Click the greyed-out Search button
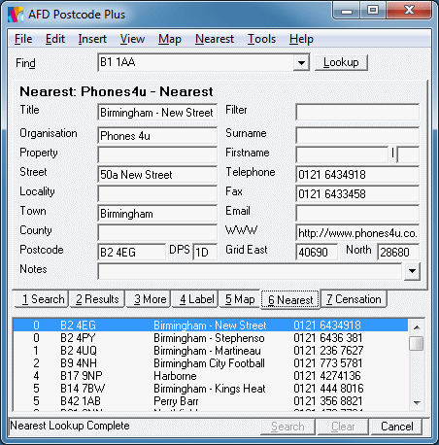Image resolution: width=439 pixels, height=445 pixels. tap(287, 427)
